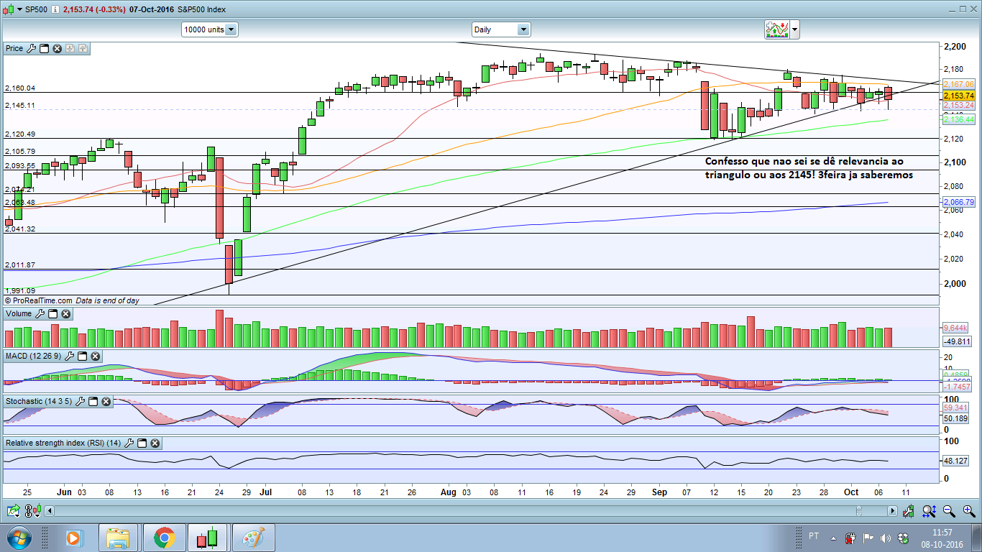Show hidden system tray icons
Image resolution: width=982 pixels, height=552 pixels.
tap(835, 537)
